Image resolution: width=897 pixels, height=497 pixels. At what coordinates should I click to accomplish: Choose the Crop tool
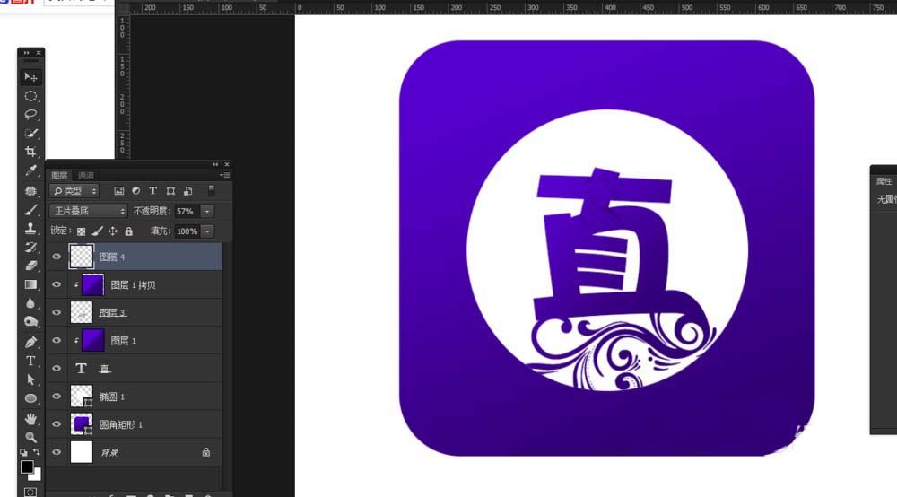tap(30, 152)
